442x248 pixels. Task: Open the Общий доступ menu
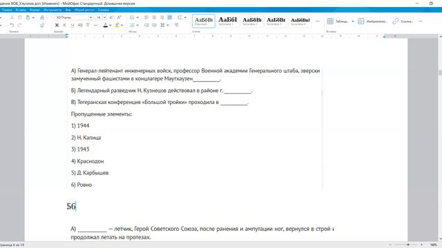[x=84, y=10]
